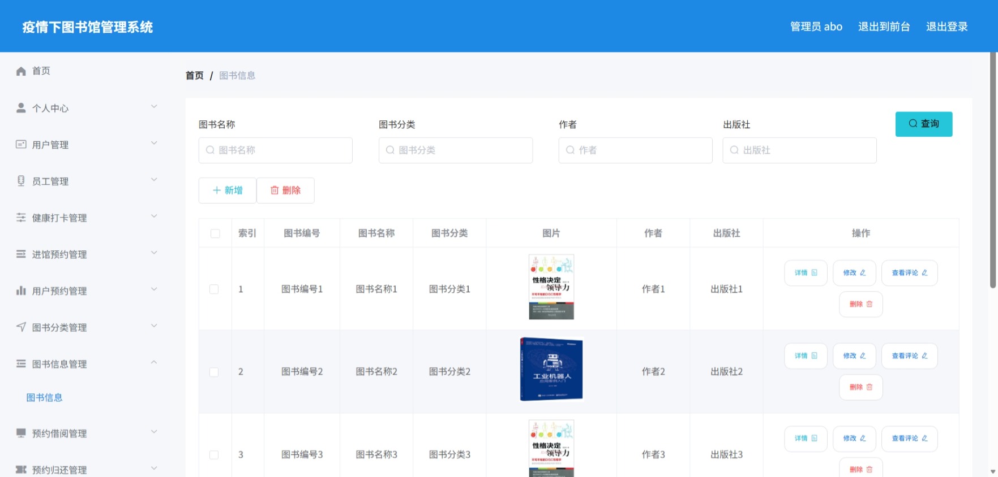
Task: Click 查看评论 for 图书名称1
Action: [x=910, y=273]
